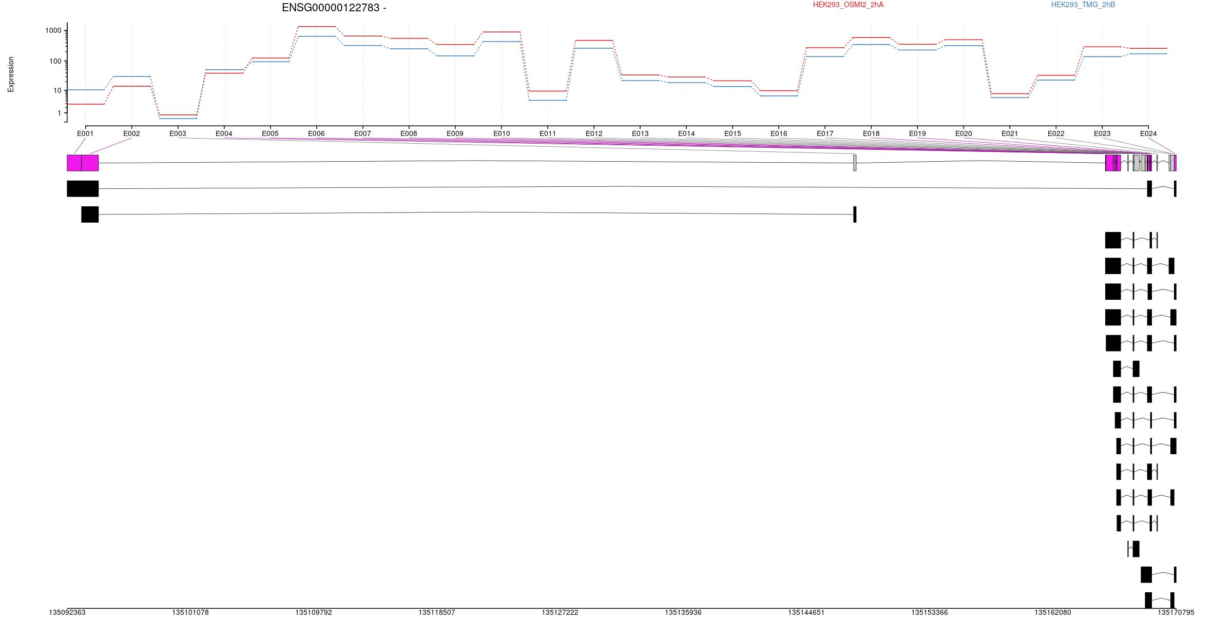1232x621 pixels.
Task: Click exon label E019
Action: pos(917,134)
